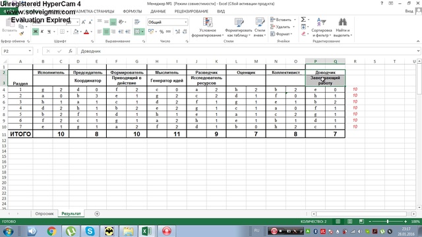Click decrease font size icon
Image resolution: width=422 pixels, height=237 pixels.
tap(90, 22)
